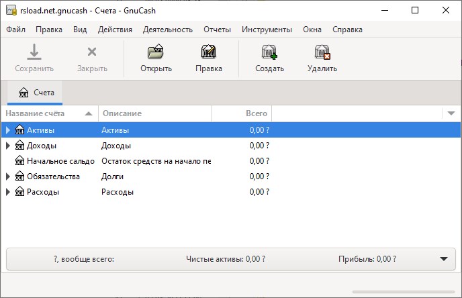Click the Сохранить (Save) toolbar icon

[x=34, y=52]
